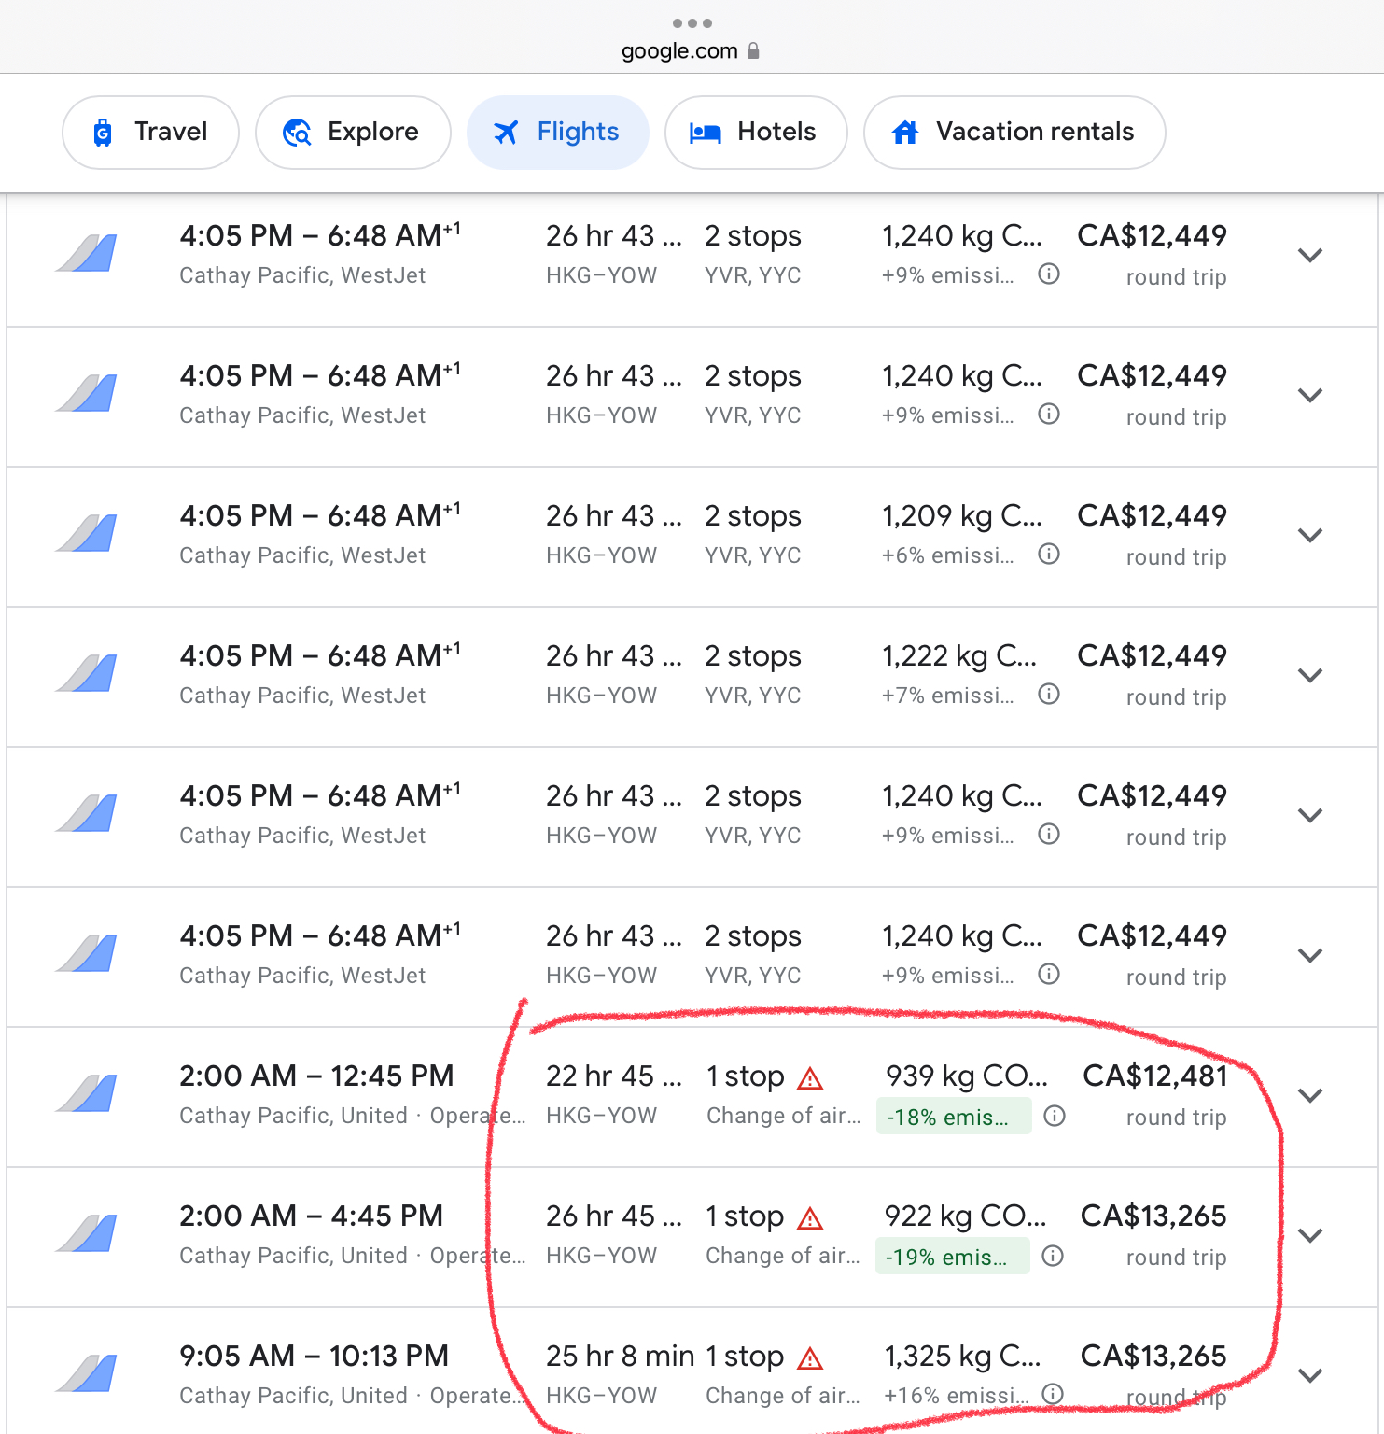Tap the CA$13,265 price of the 1,325 kg flight
Image resolution: width=1384 pixels, height=1434 pixels.
1153,1357
